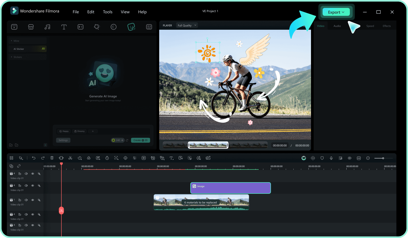Open the Filters circle tab icon
This screenshot has width=408, height=238.
114,27
